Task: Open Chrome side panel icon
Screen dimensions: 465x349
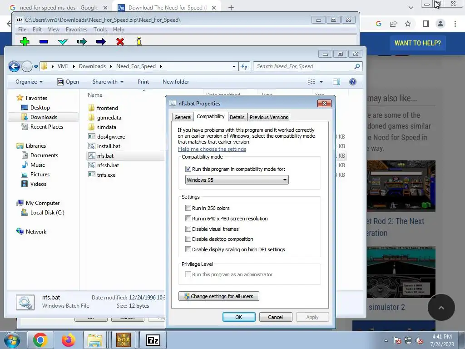Action: tap(426, 24)
